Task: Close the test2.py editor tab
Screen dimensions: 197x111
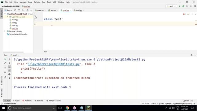Action: pos(70,10)
